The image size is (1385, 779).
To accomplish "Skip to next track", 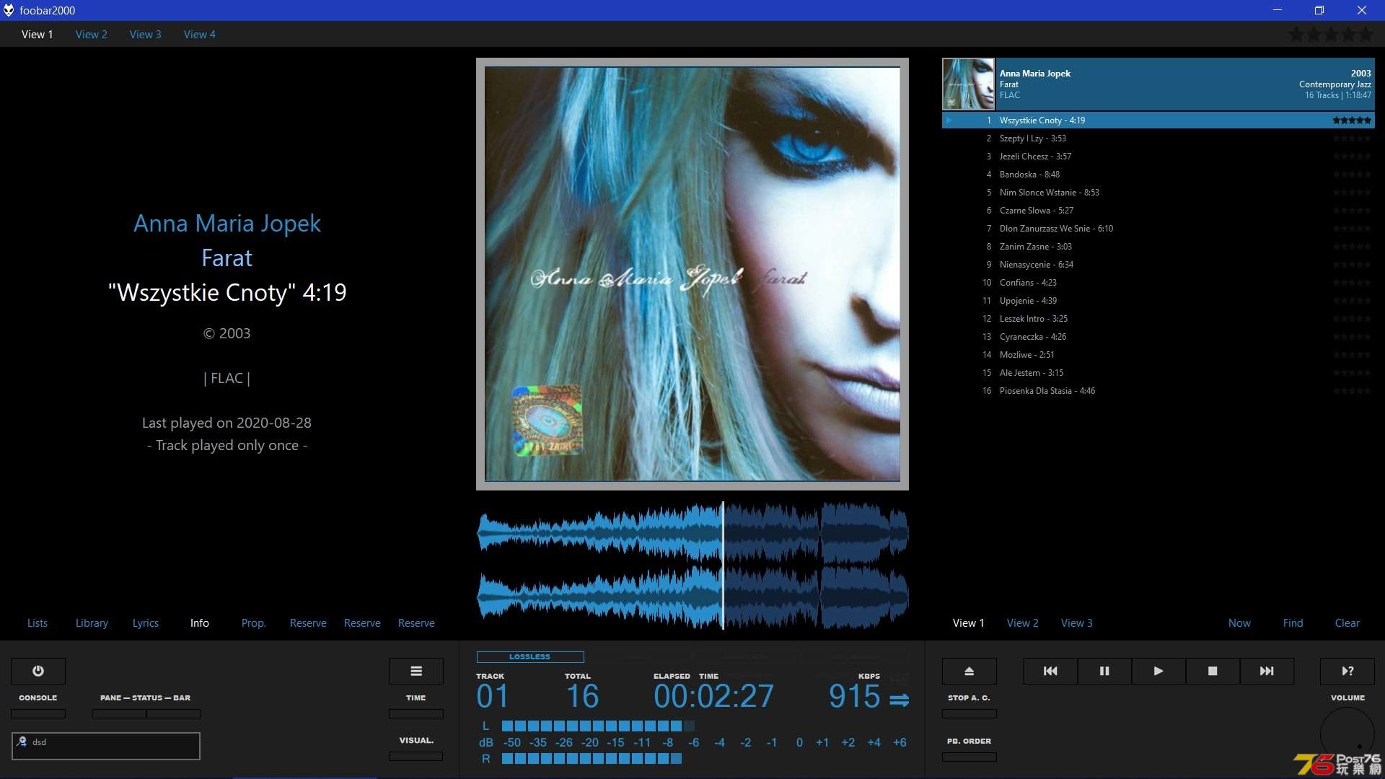I will pyautogui.click(x=1267, y=671).
